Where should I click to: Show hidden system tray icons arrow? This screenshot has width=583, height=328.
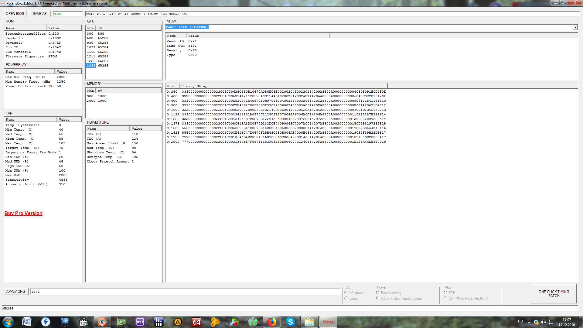click(529, 322)
